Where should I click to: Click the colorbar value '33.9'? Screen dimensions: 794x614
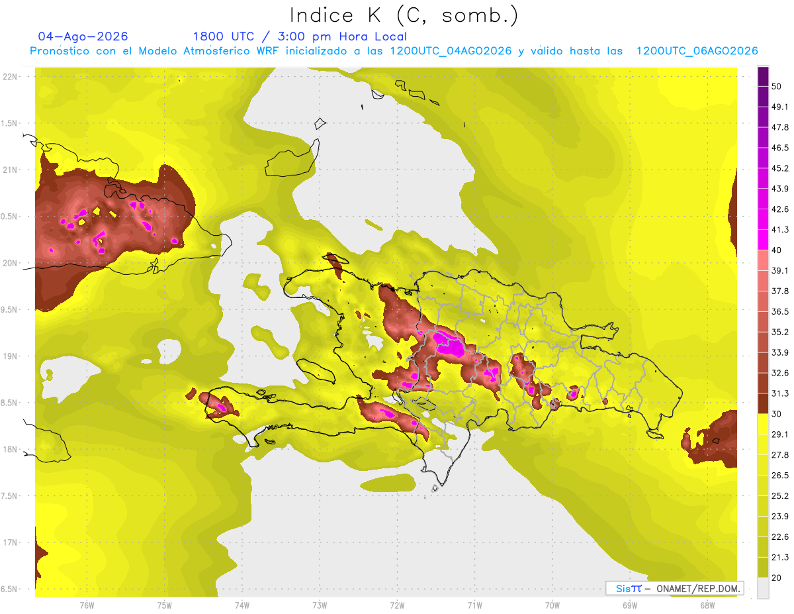(780, 352)
